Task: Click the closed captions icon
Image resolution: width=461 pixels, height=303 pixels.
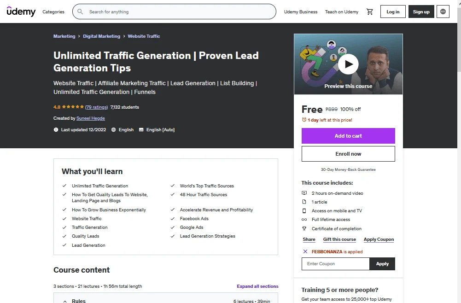Action: (x=141, y=129)
